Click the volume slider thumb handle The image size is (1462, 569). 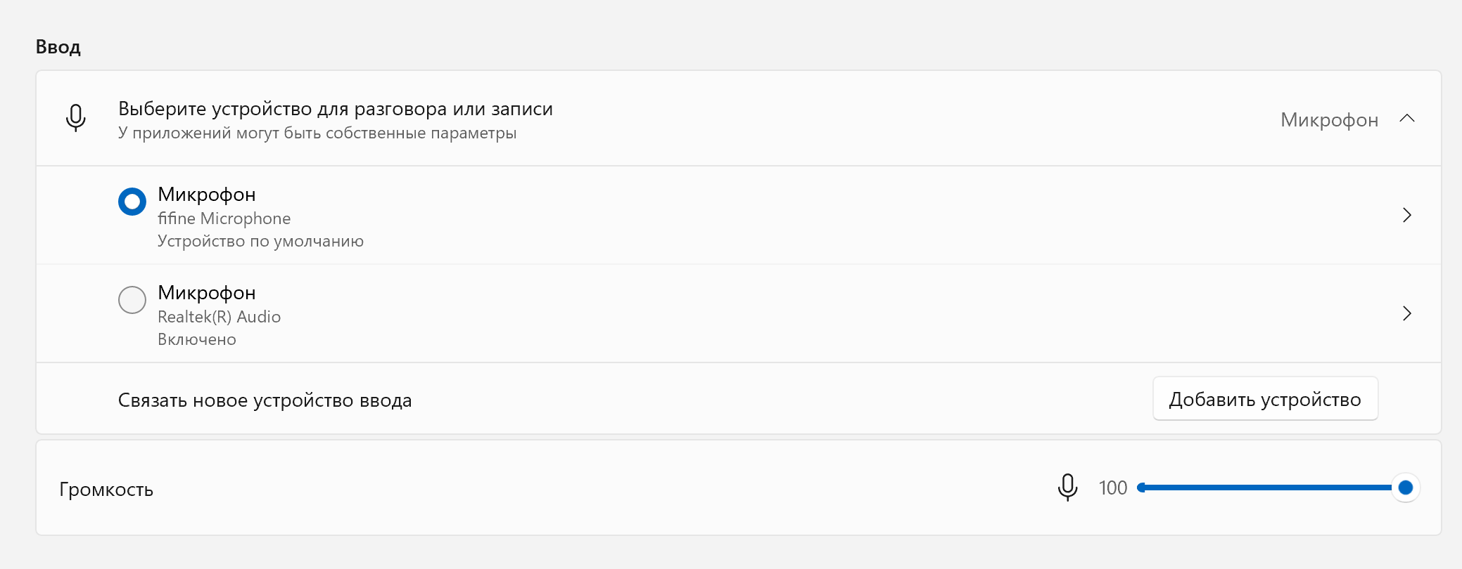(1405, 488)
